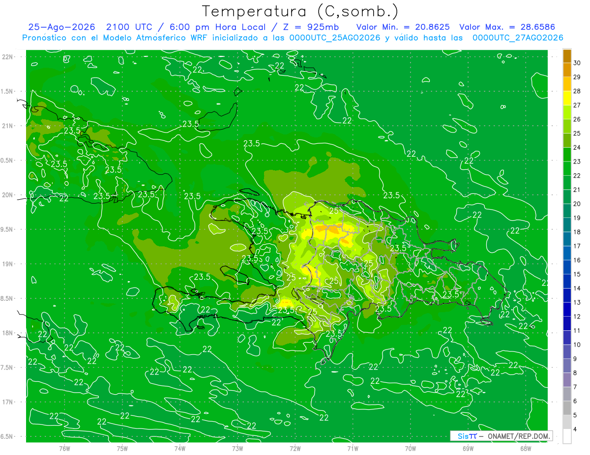Click the legend value "16"
Screen dimensions: 590x455
577,260
